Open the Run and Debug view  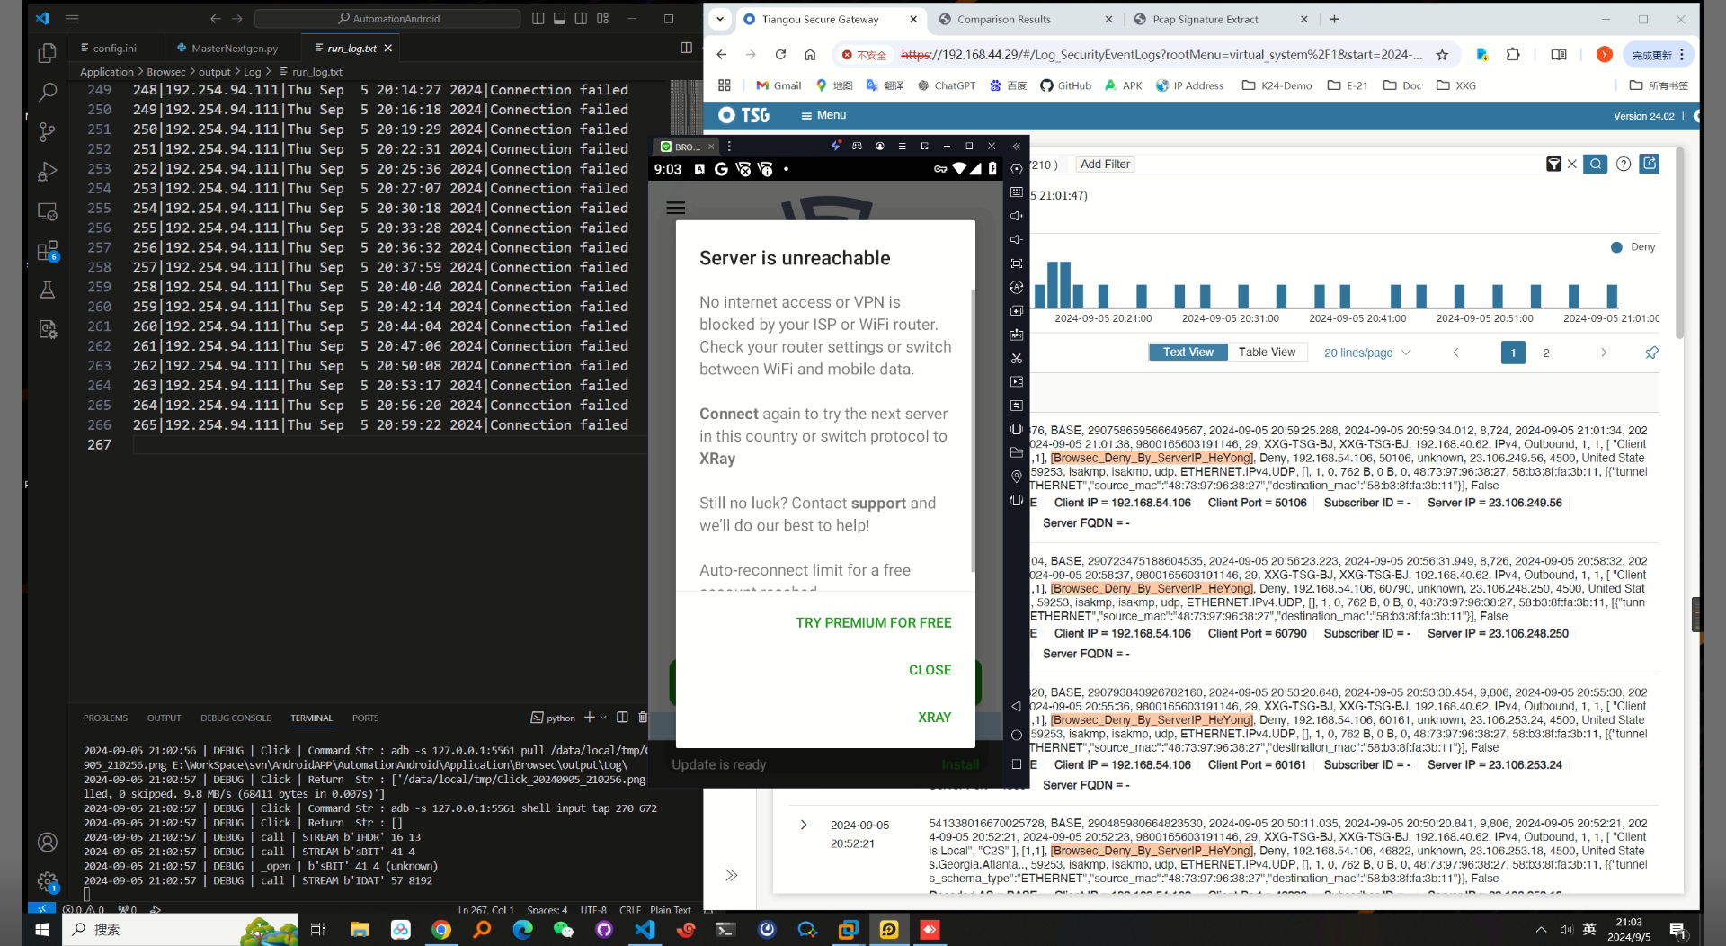tap(48, 172)
